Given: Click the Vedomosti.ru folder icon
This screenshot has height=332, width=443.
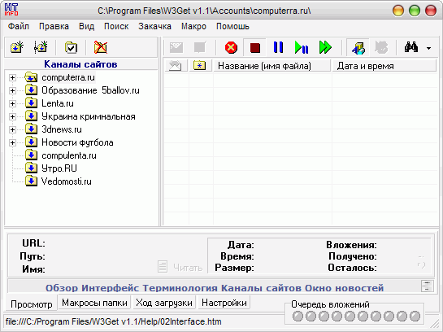Looking at the screenshot, I should tap(31, 181).
